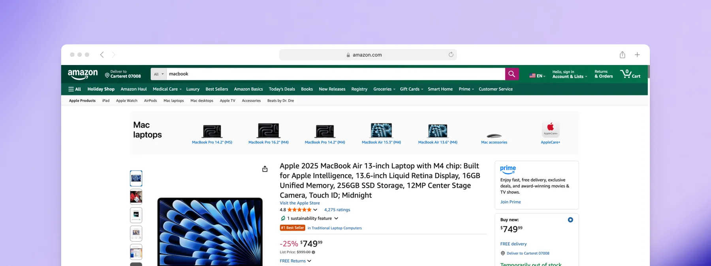Open Beats by Dr. Dre subnav tab
Screen dimensions: 711x266
pos(280,100)
